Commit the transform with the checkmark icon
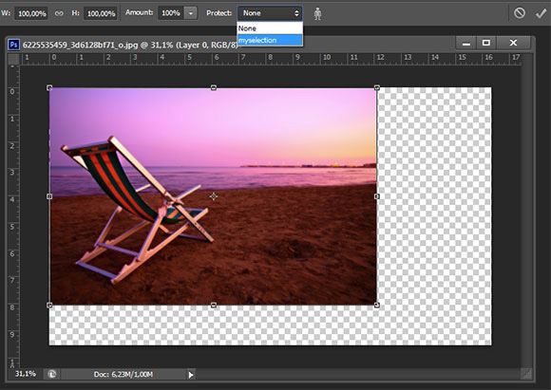Screen dimensions: 551x390 point(541,13)
